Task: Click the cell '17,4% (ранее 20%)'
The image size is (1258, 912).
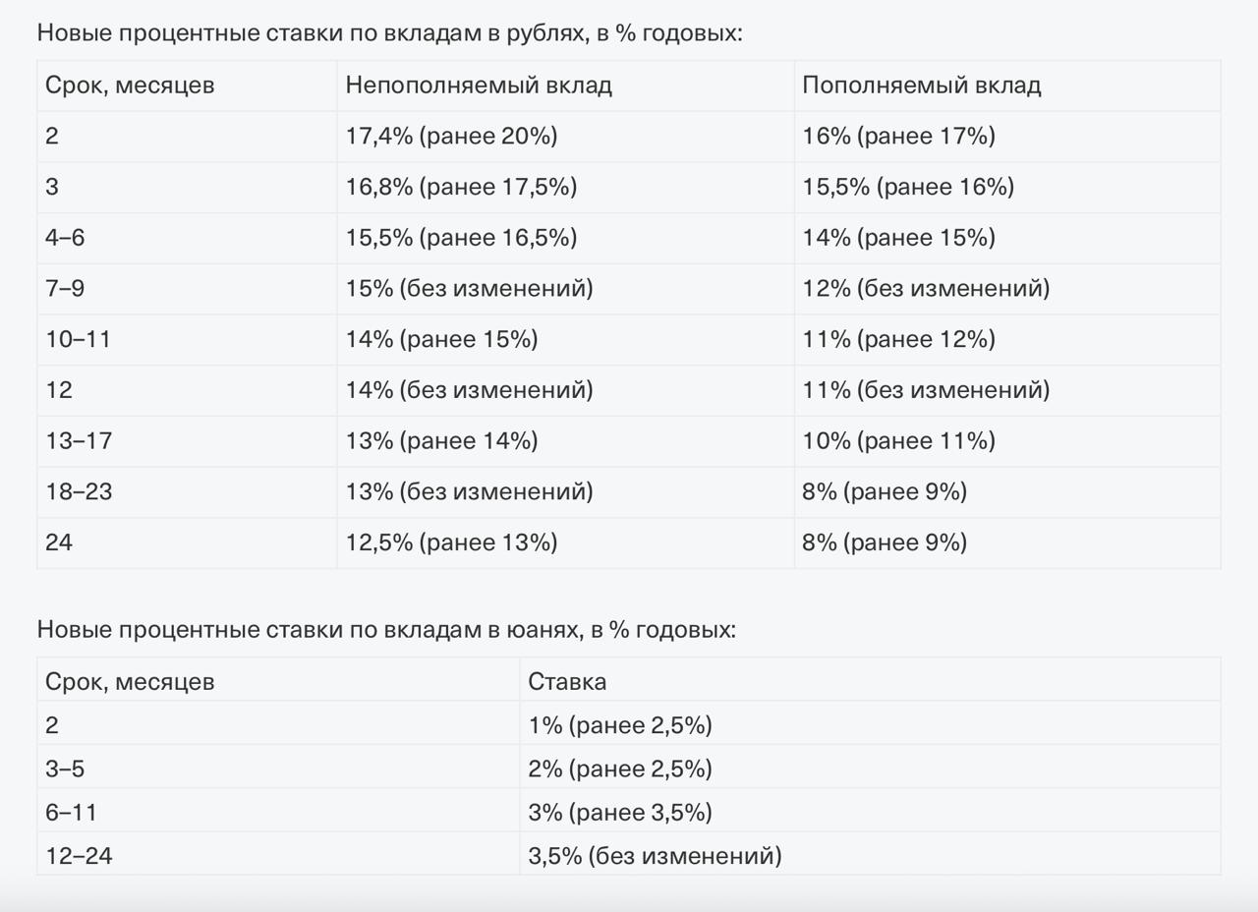Action: pos(451,136)
